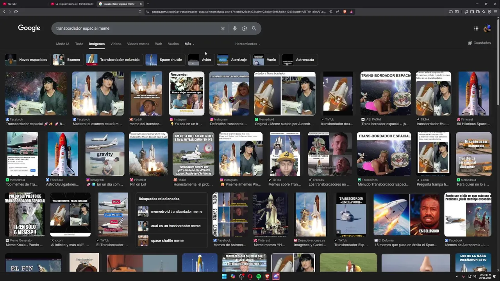Open Brave VPN shield icon
The image size is (500, 281).
coord(490,12)
